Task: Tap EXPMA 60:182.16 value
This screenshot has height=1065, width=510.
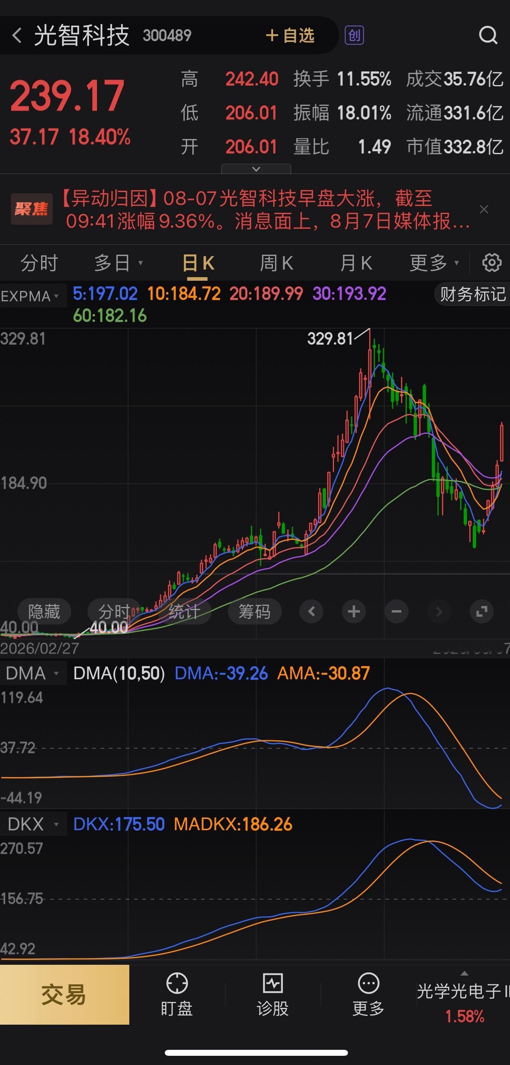Action: (x=110, y=316)
